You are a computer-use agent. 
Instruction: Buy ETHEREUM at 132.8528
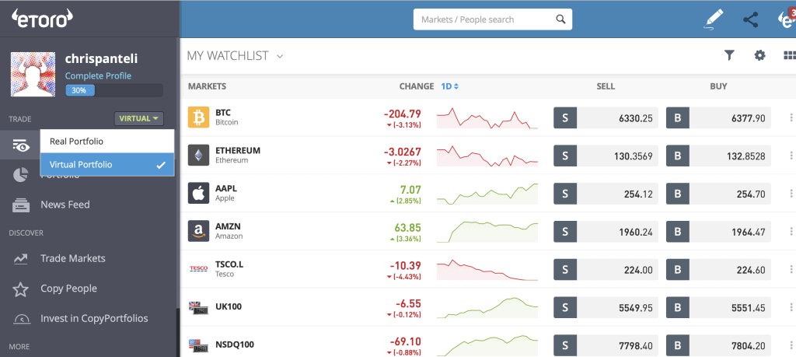(718, 156)
